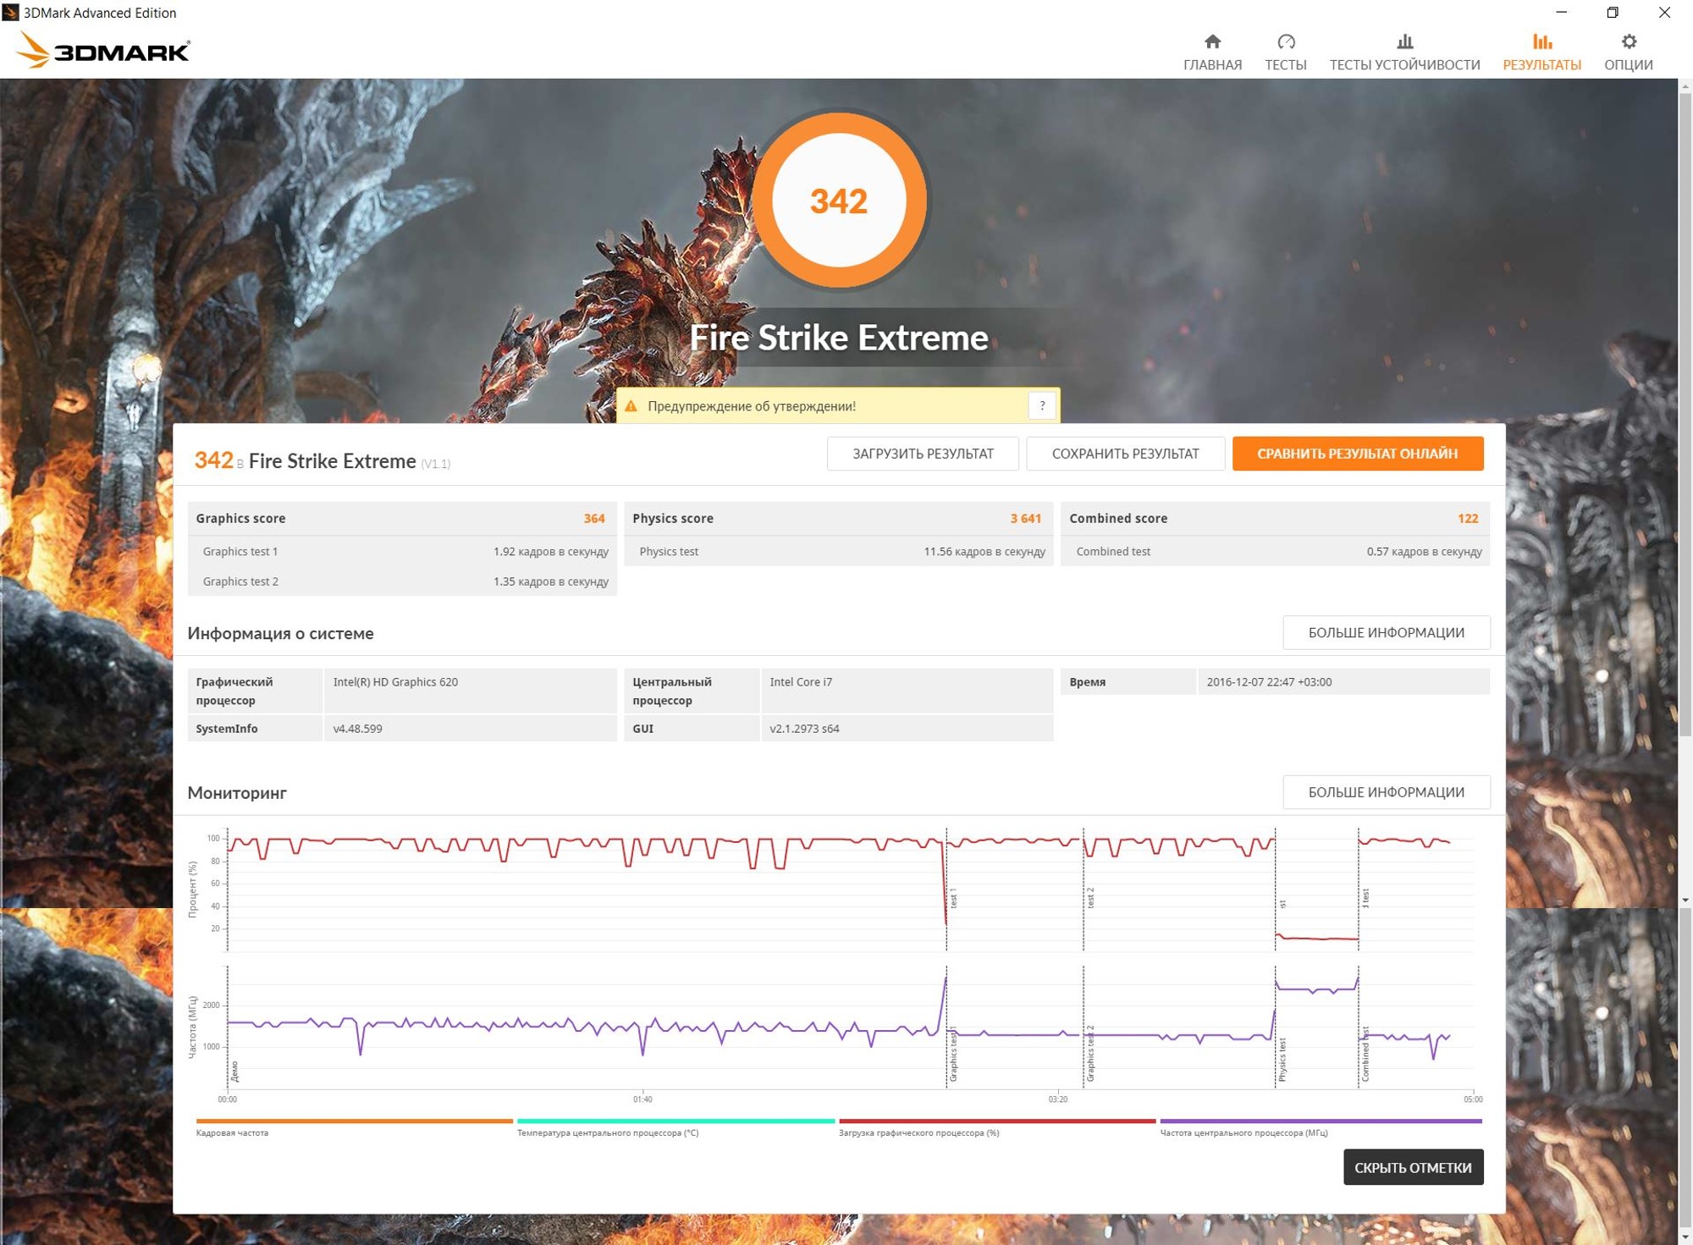Viewport: 1693px width, 1245px height.
Task: Click the time value 2016-12-07 22:47
Action: [1269, 681]
